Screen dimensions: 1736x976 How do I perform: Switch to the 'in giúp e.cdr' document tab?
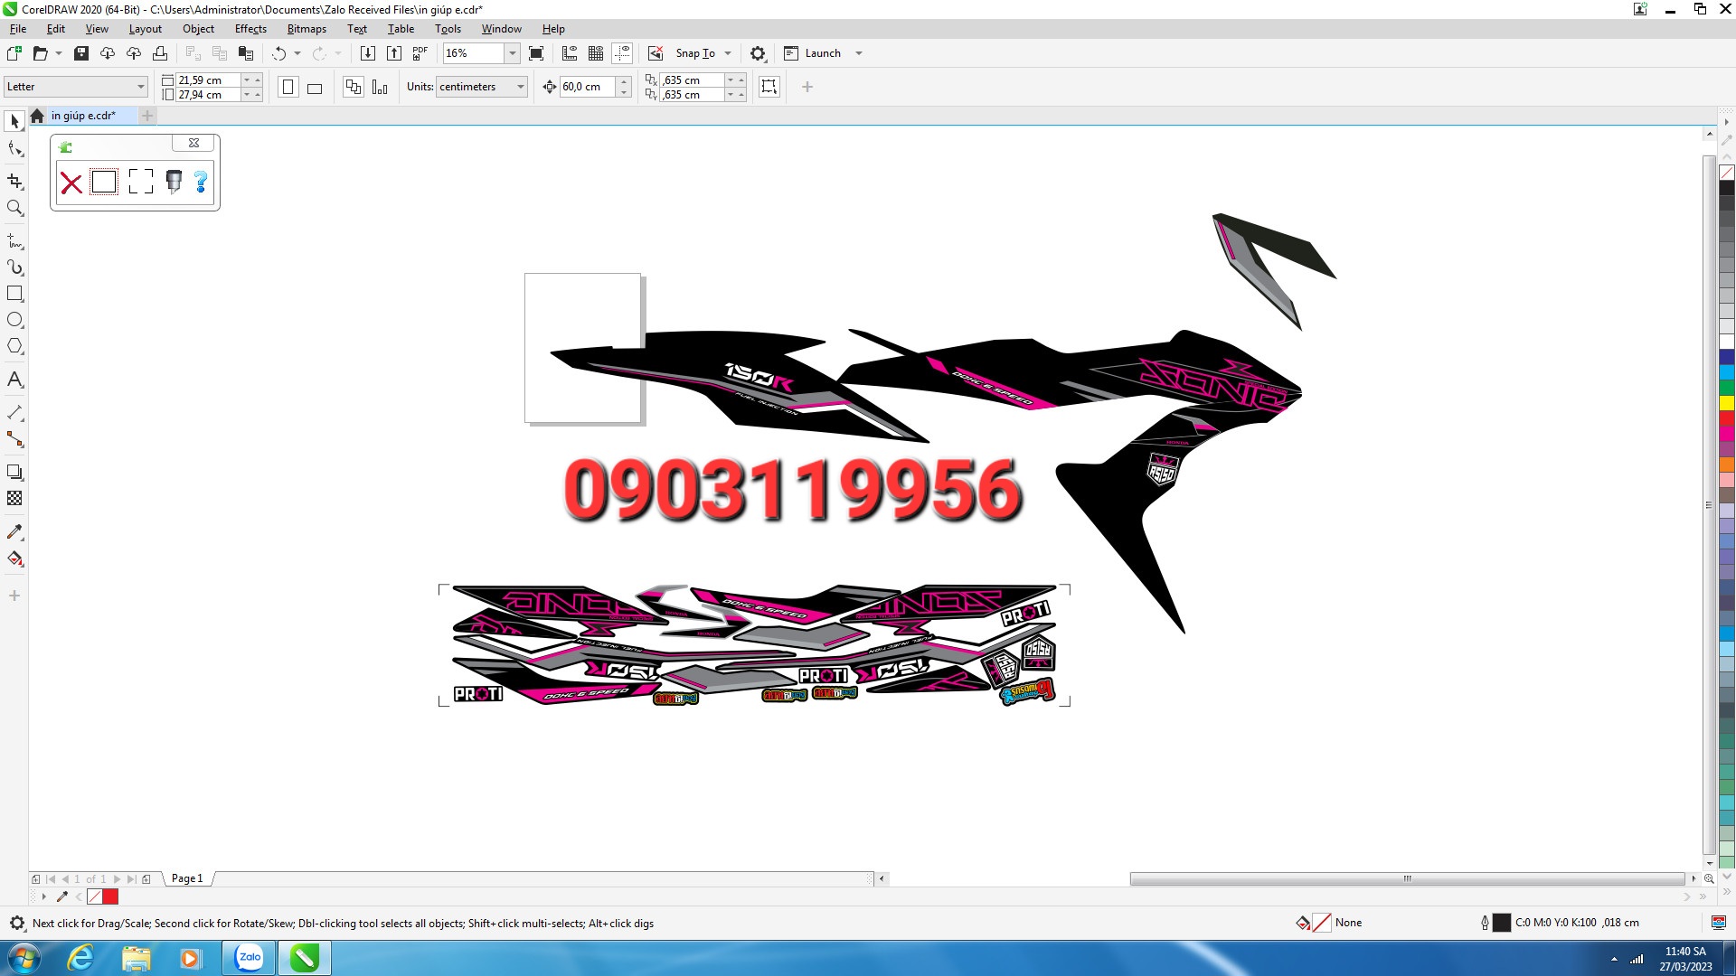point(83,116)
